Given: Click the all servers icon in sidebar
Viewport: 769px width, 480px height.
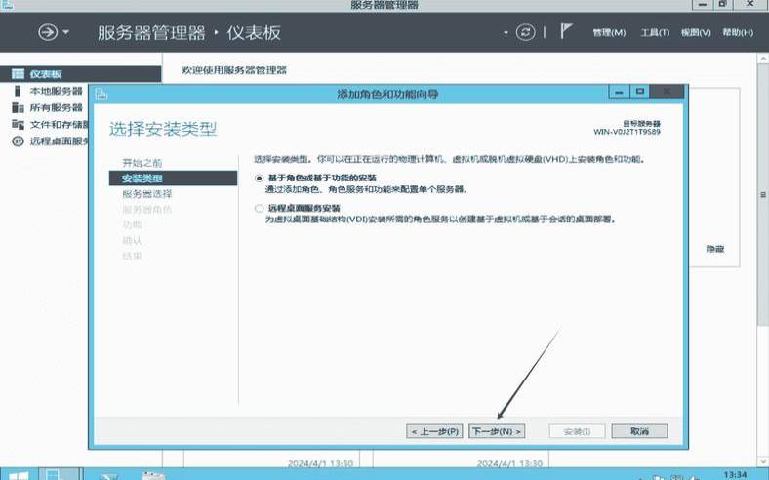Looking at the screenshot, I should click(18, 108).
